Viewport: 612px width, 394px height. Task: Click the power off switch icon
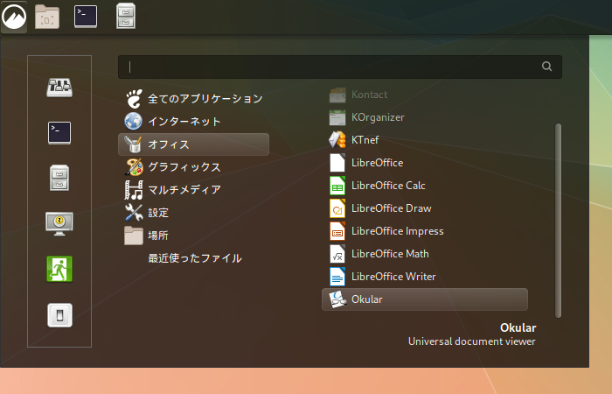(59, 315)
